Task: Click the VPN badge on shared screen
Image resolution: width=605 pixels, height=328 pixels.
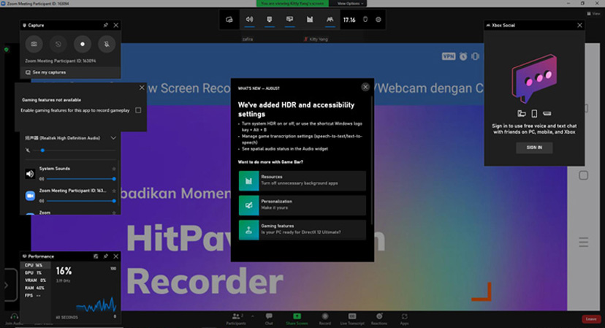Action: click(x=449, y=56)
